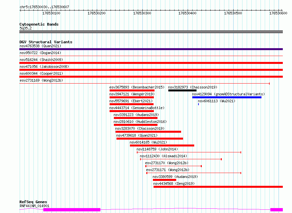Click the blue nsv4129094 gnomAD bar
The height and width of the screenshot is (213, 292).
tap(227, 97)
